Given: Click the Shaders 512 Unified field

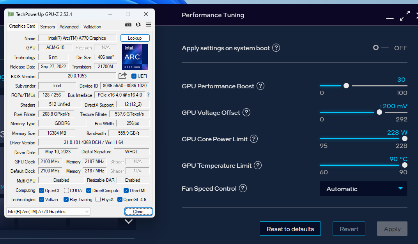Looking at the screenshot, I should [59, 104].
